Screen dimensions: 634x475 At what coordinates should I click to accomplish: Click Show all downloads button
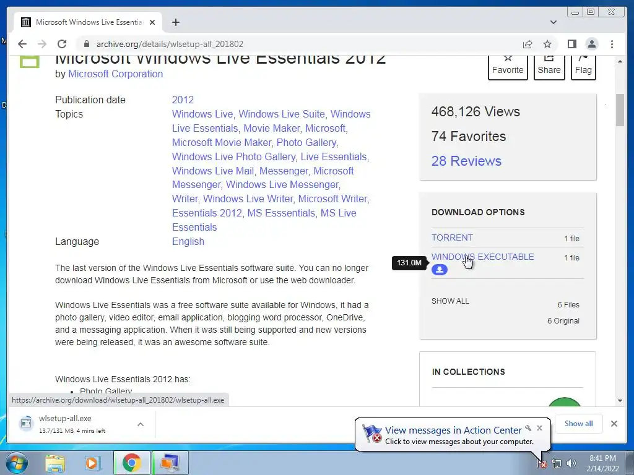578,423
